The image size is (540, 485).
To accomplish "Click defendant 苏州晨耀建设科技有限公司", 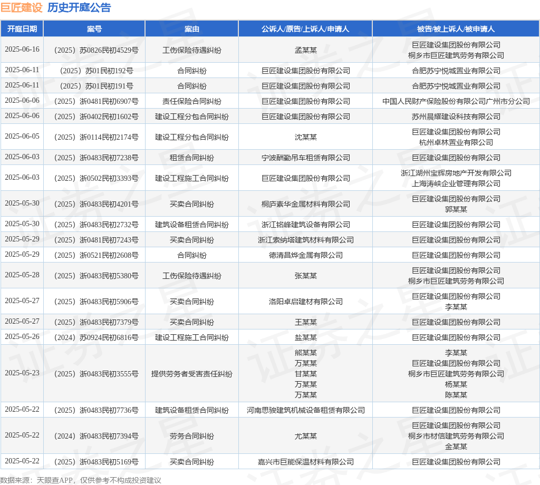I will [456, 117].
